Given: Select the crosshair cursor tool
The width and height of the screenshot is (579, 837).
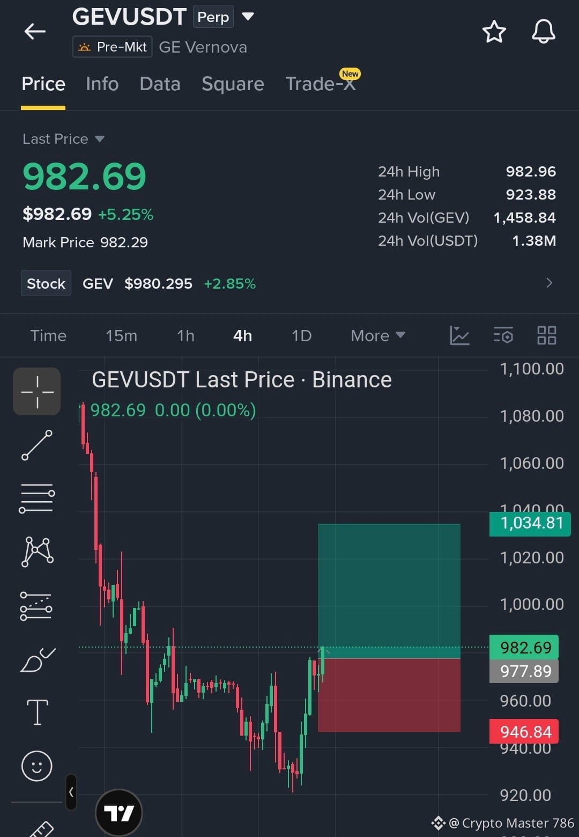Looking at the screenshot, I should tap(37, 392).
